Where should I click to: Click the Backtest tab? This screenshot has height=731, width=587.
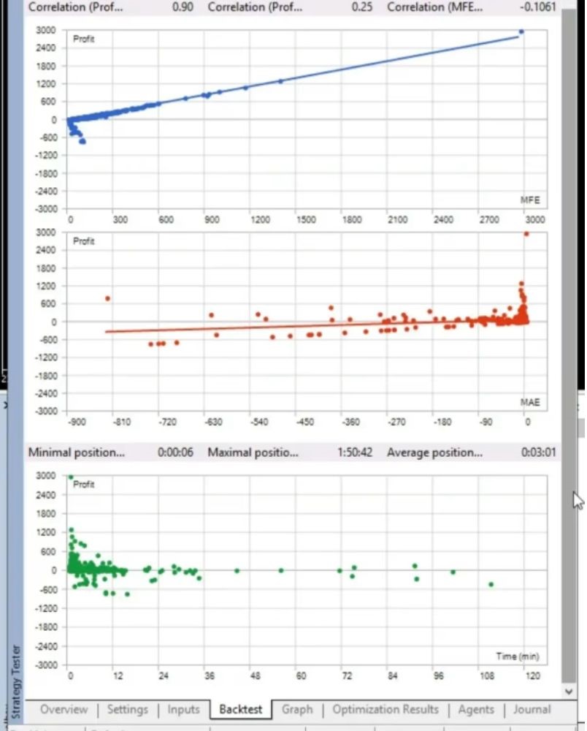[x=241, y=710]
